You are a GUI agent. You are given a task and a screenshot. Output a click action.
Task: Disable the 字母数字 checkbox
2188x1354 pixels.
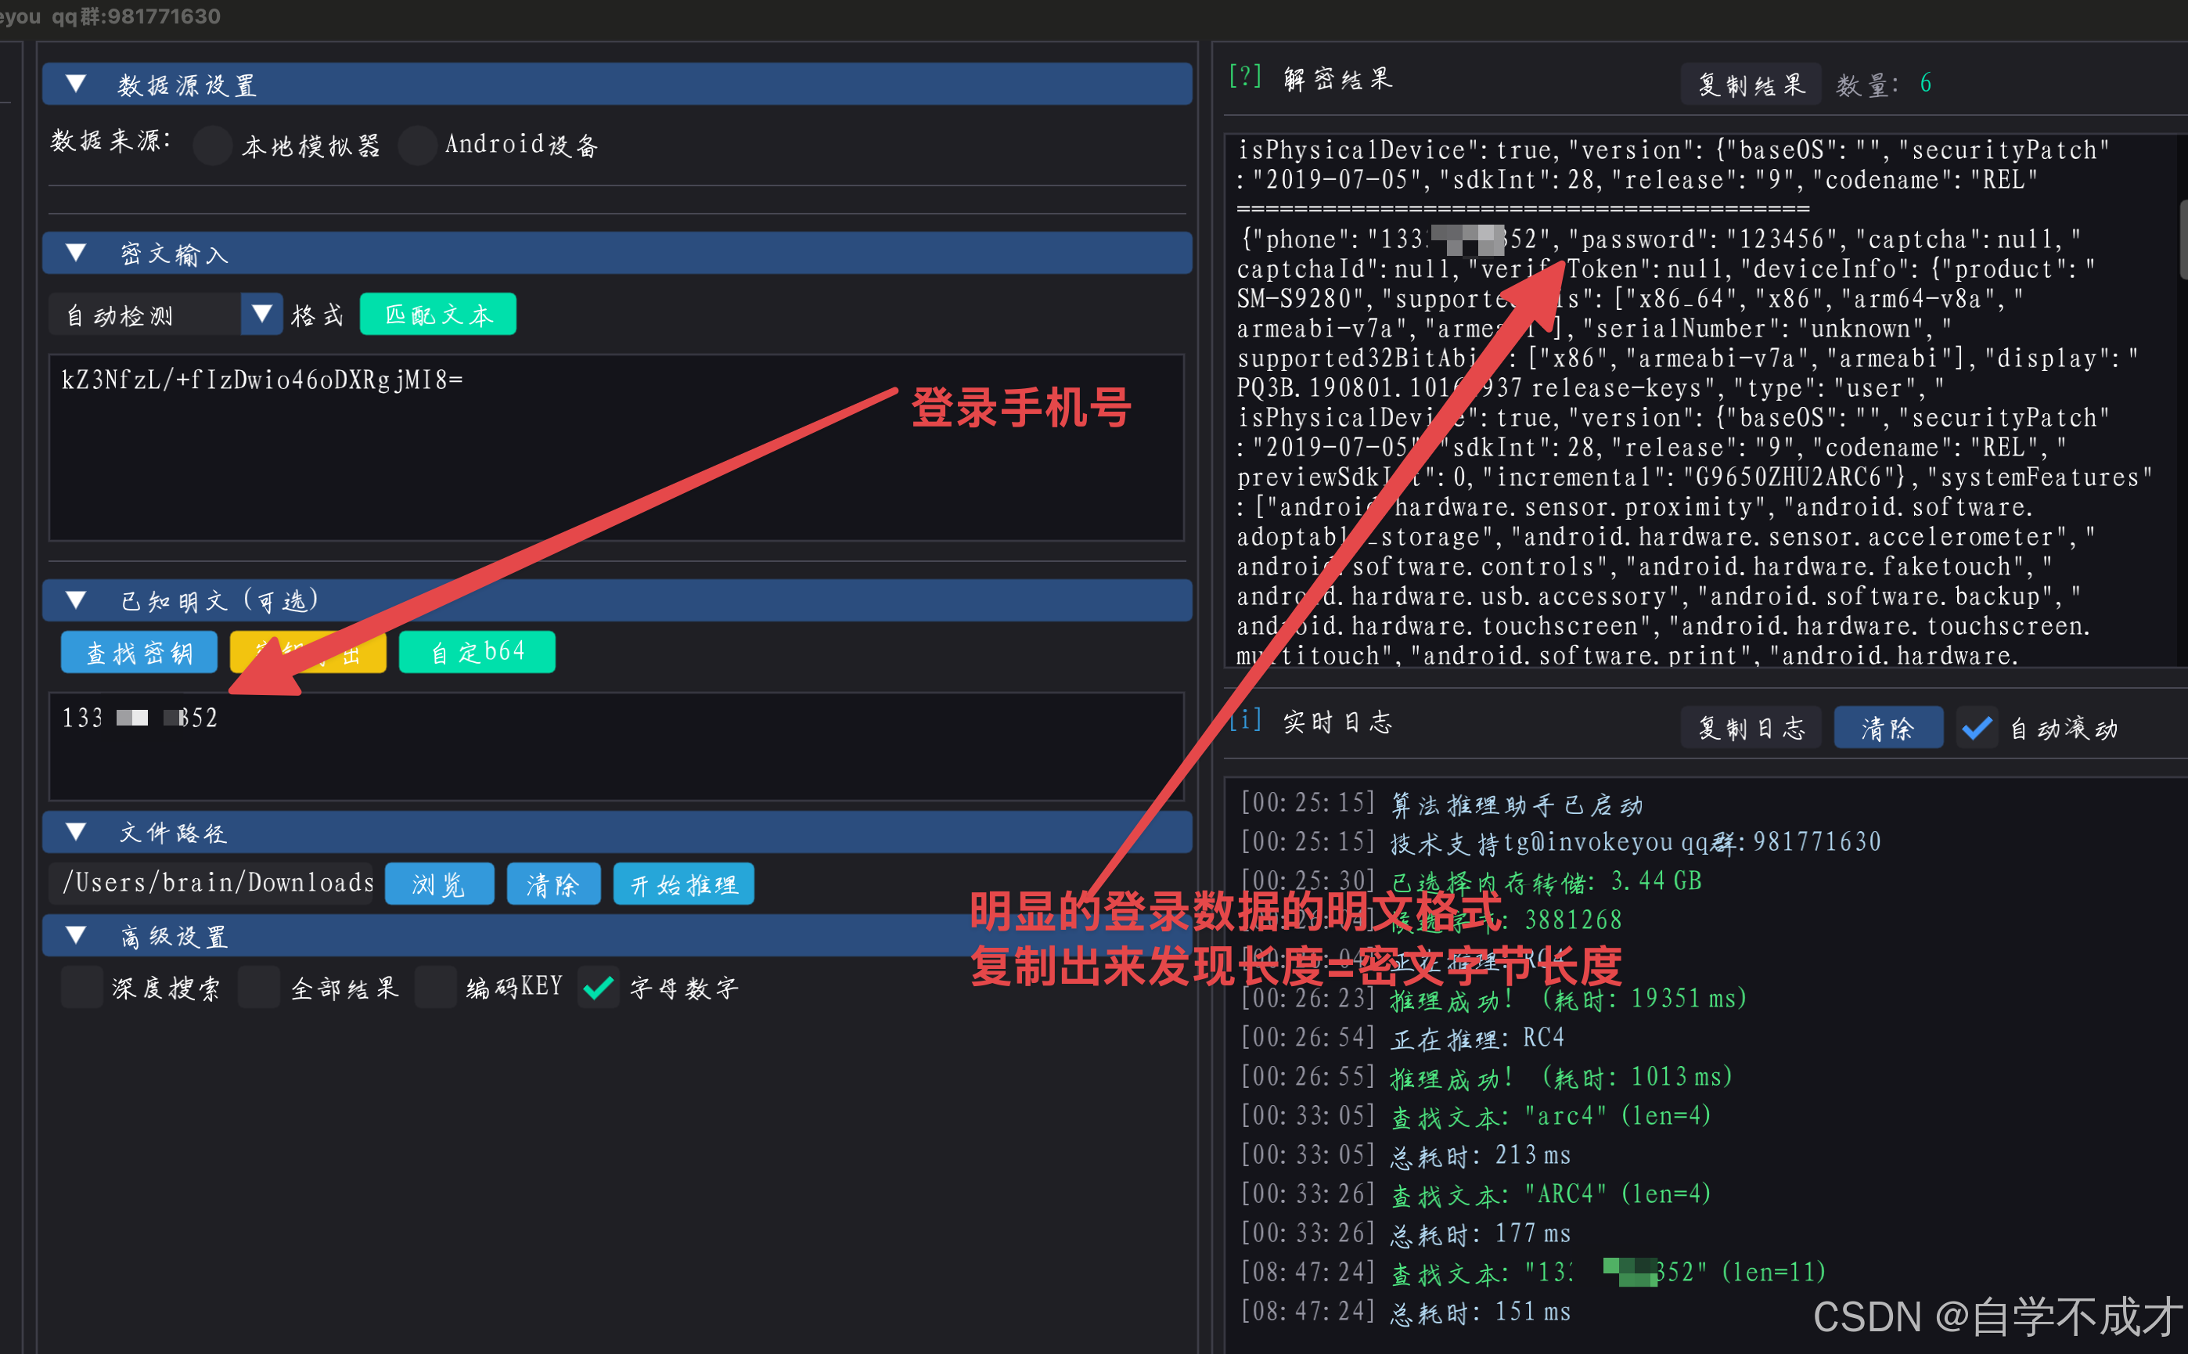point(598,988)
